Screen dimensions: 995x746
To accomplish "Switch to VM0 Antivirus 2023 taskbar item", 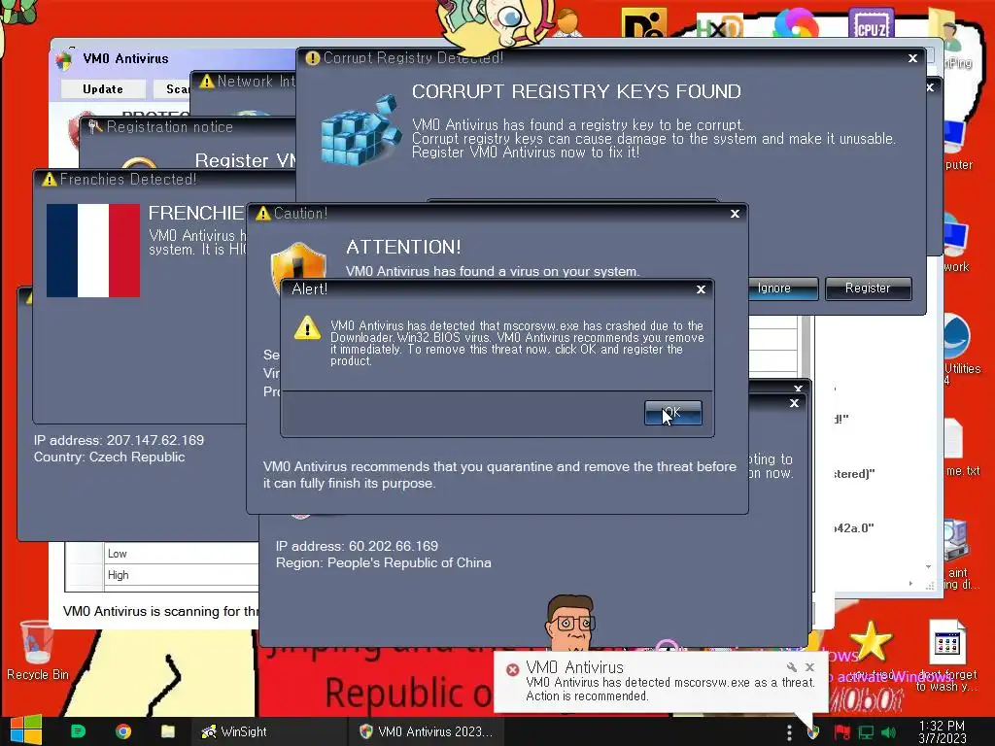I will 427,731.
